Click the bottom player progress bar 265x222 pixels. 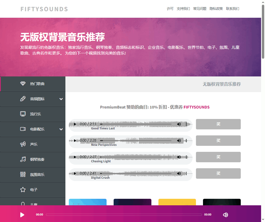(124, 215)
